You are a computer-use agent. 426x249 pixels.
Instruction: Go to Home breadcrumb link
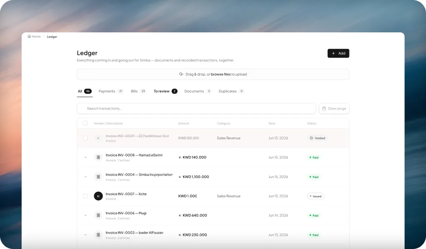34,37
